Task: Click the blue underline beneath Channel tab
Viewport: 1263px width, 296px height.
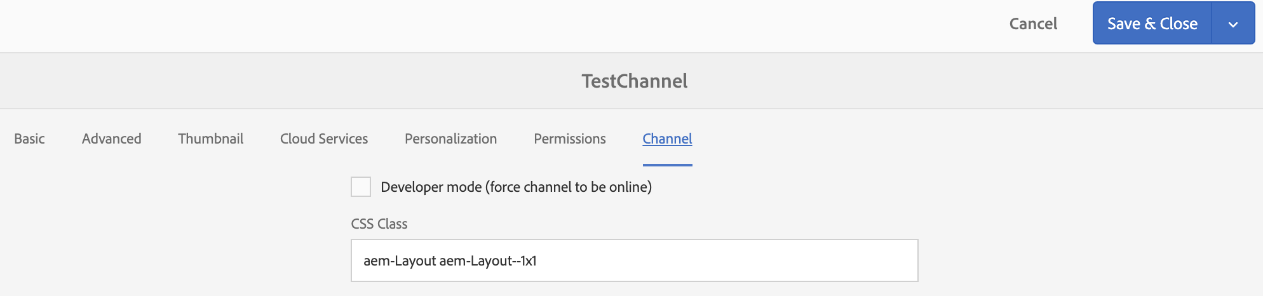Action: click(x=667, y=165)
